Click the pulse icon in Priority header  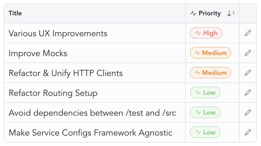coord(193,13)
